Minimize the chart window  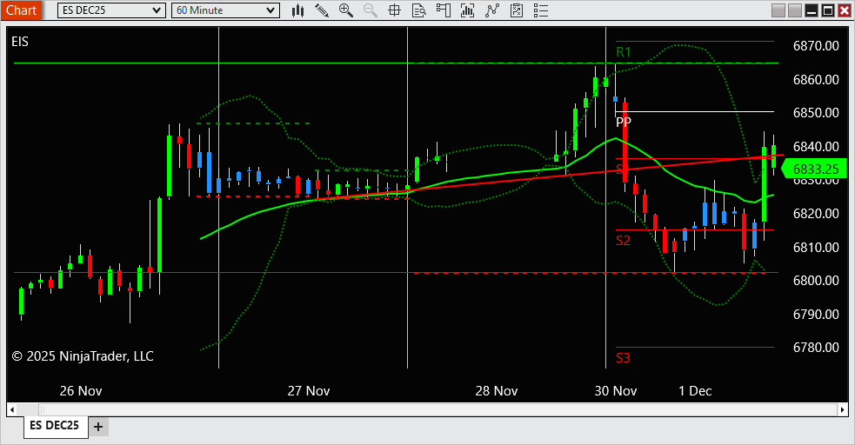tap(812, 10)
